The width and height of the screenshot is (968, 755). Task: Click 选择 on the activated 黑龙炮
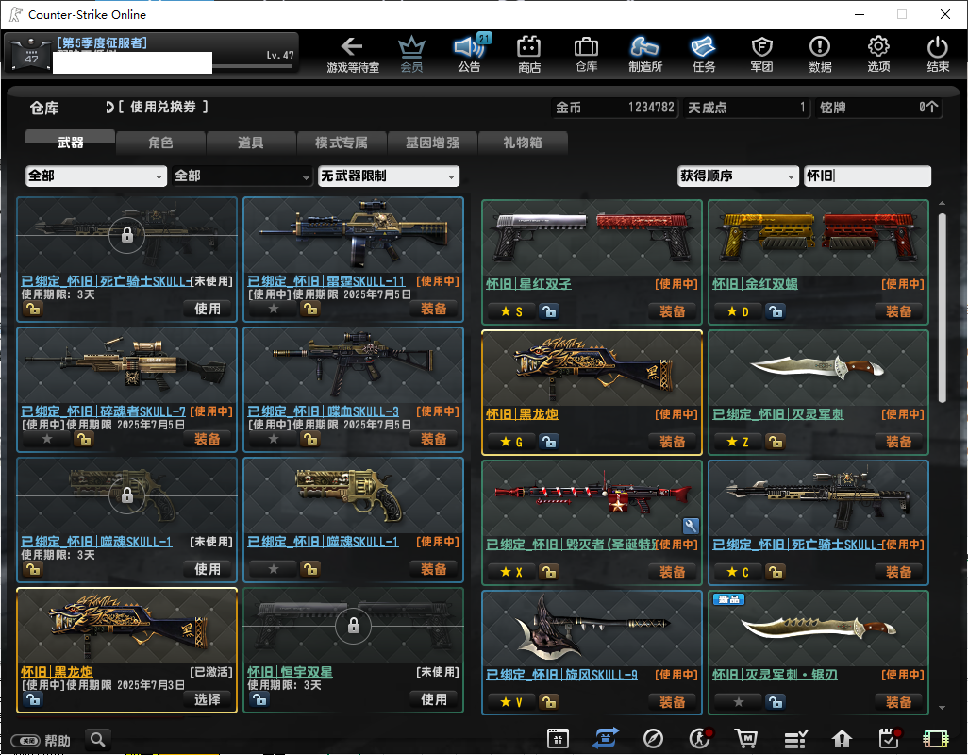pos(208,699)
